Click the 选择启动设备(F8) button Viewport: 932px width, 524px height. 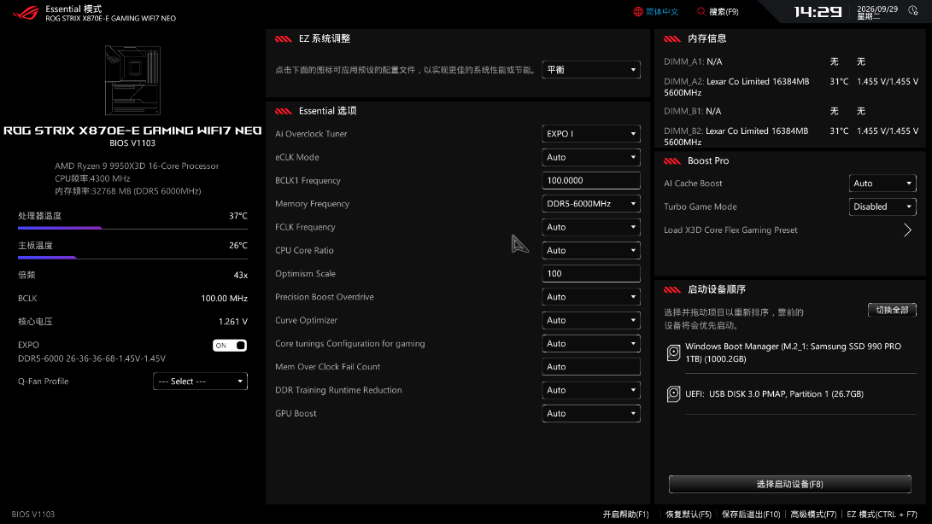coord(789,484)
